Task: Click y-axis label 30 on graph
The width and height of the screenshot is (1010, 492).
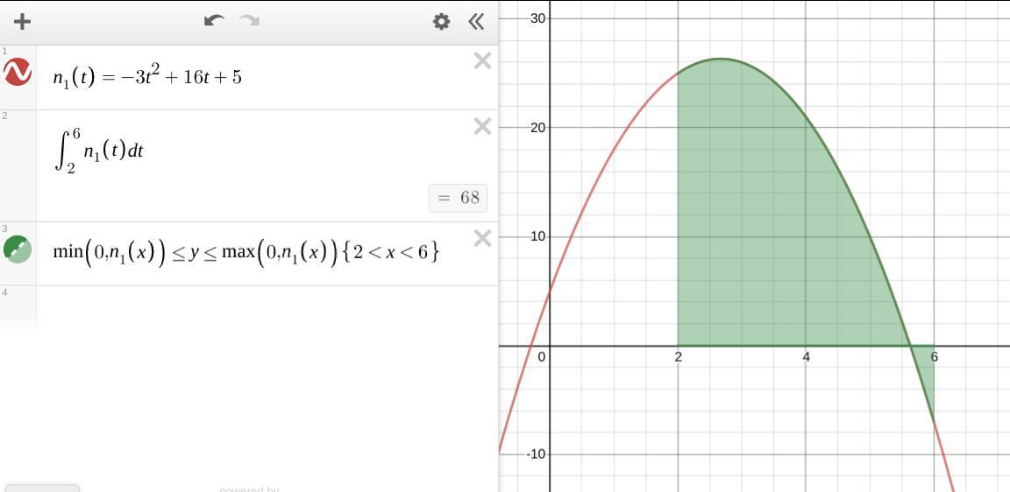Action: [x=538, y=18]
